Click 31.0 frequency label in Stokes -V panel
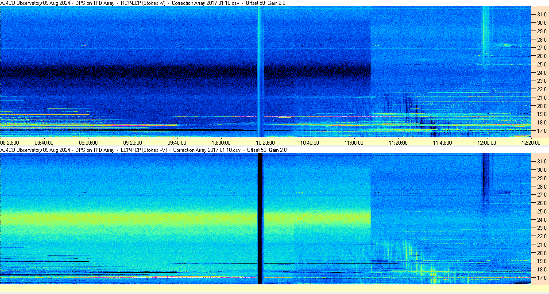 (541, 14)
